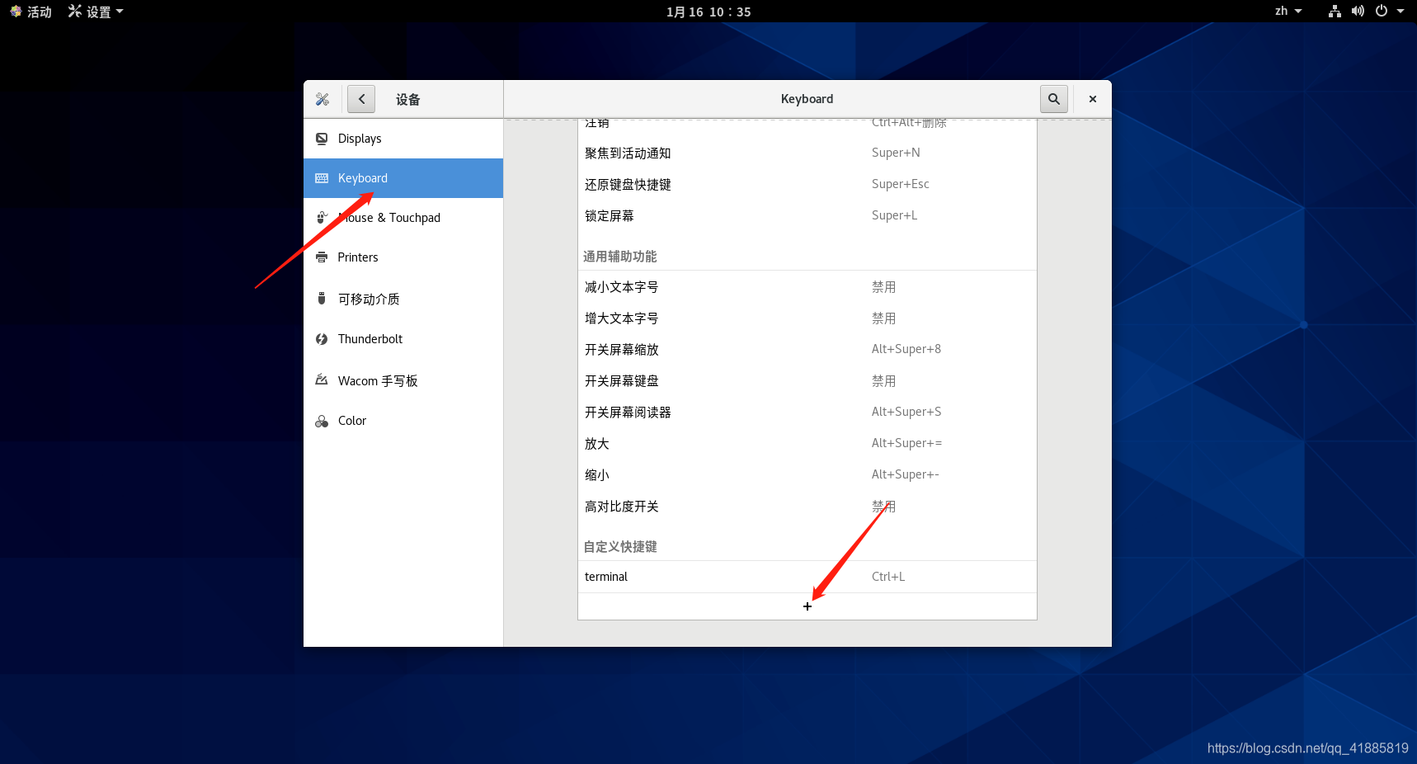This screenshot has height=764, width=1417.
Task: Edit 开关屏幕键盘 shortcut row
Action: (807, 381)
